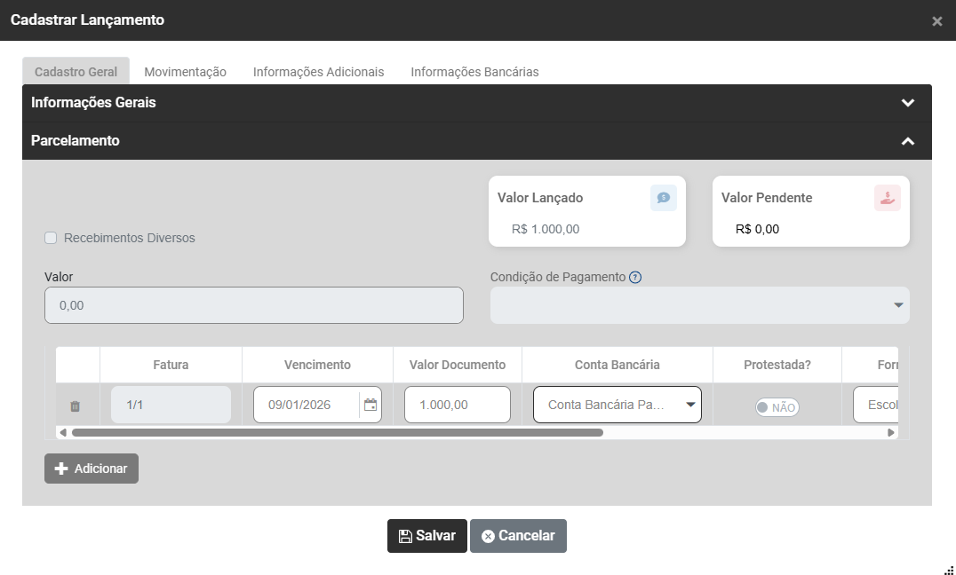
Task: Click the horizontal table scrollbar
Action: [x=338, y=433]
